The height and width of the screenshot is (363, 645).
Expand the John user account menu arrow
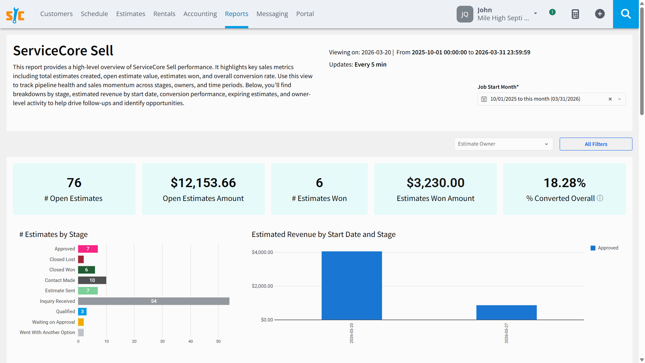pos(536,14)
